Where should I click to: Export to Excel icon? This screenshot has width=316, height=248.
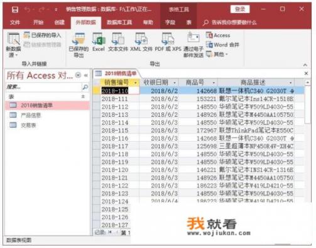pos(99,42)
